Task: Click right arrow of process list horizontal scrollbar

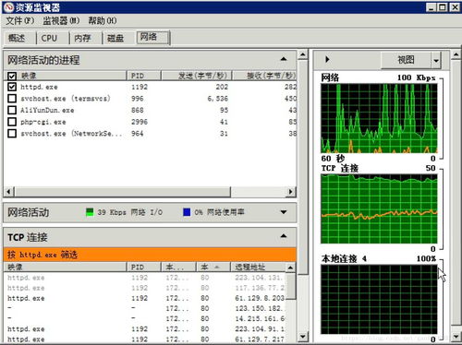Action: click(290, 192)
